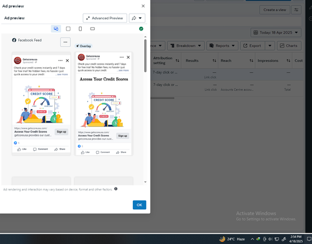The image size is (312, 244).
Task: Dismiss the Overlay ad card with X
Action: click(128, 57)
